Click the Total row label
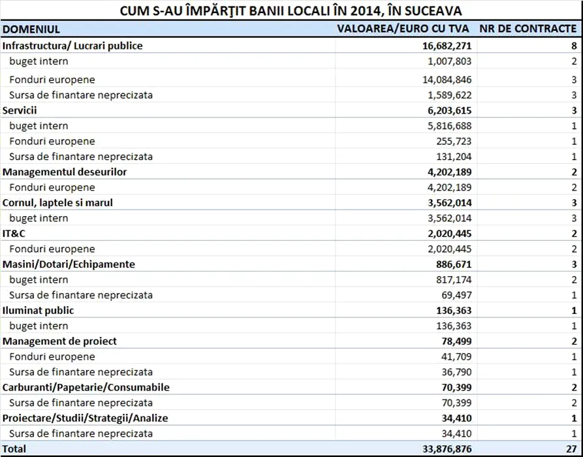583x457 pixels. click(14, 449)
